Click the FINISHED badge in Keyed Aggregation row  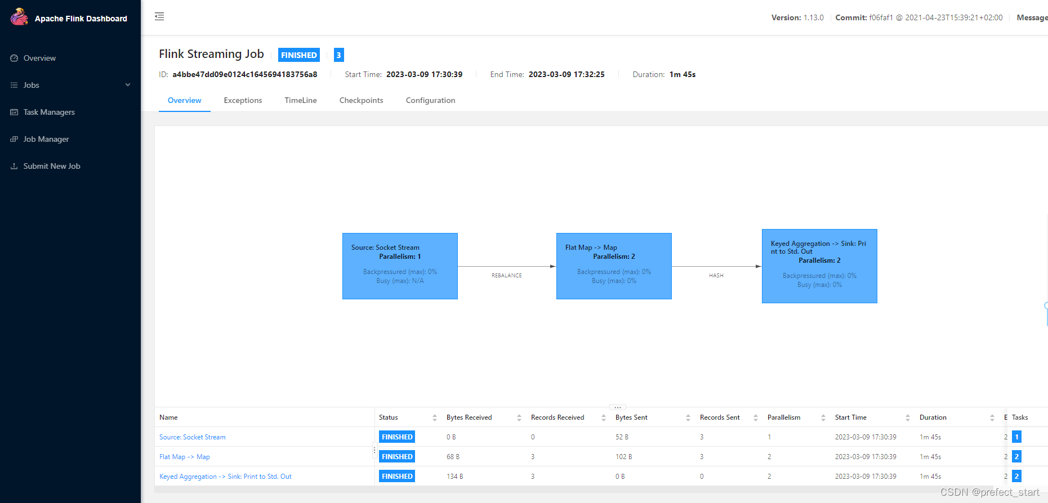click(397, 477)
